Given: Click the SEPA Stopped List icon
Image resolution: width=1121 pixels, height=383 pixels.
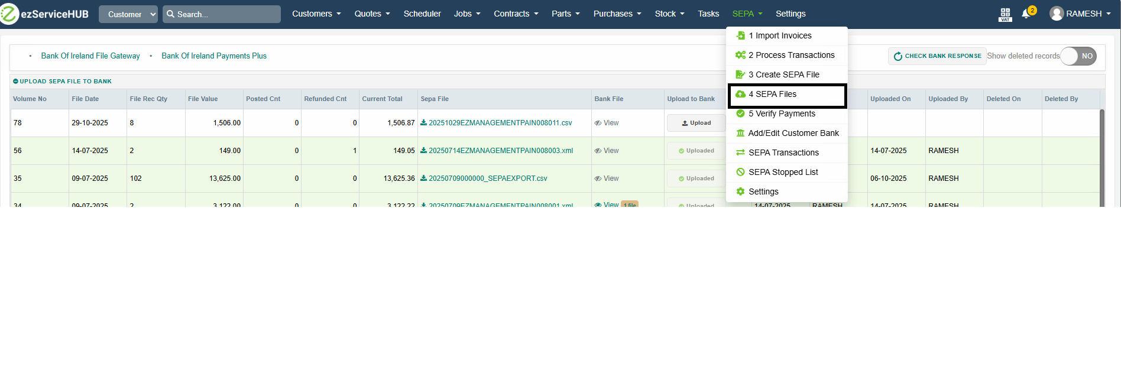Looking at the screenshot, I should pyautogui.click(x=740, y=172).
